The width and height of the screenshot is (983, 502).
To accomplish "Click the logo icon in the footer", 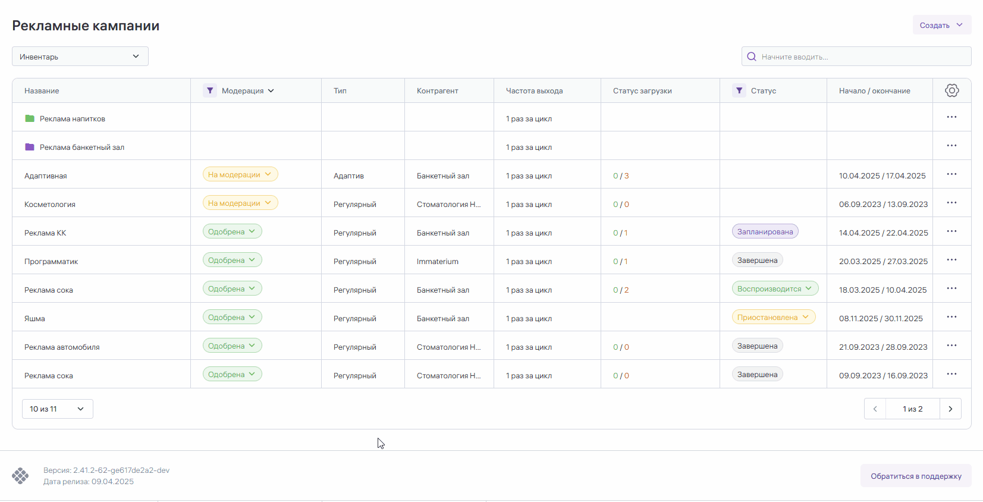I will click(x=20, y=476).
